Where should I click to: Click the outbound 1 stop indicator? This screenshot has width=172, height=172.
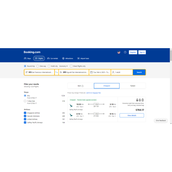click(96, 104)
